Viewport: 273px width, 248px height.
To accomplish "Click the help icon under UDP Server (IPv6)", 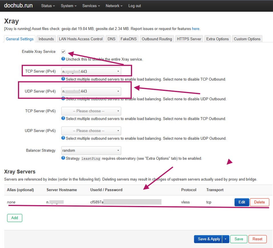I will pyautogui.click(x=63, y=138).
